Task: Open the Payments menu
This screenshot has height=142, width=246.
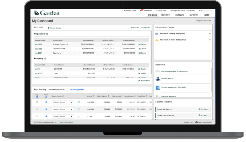Action: (181, 15)
